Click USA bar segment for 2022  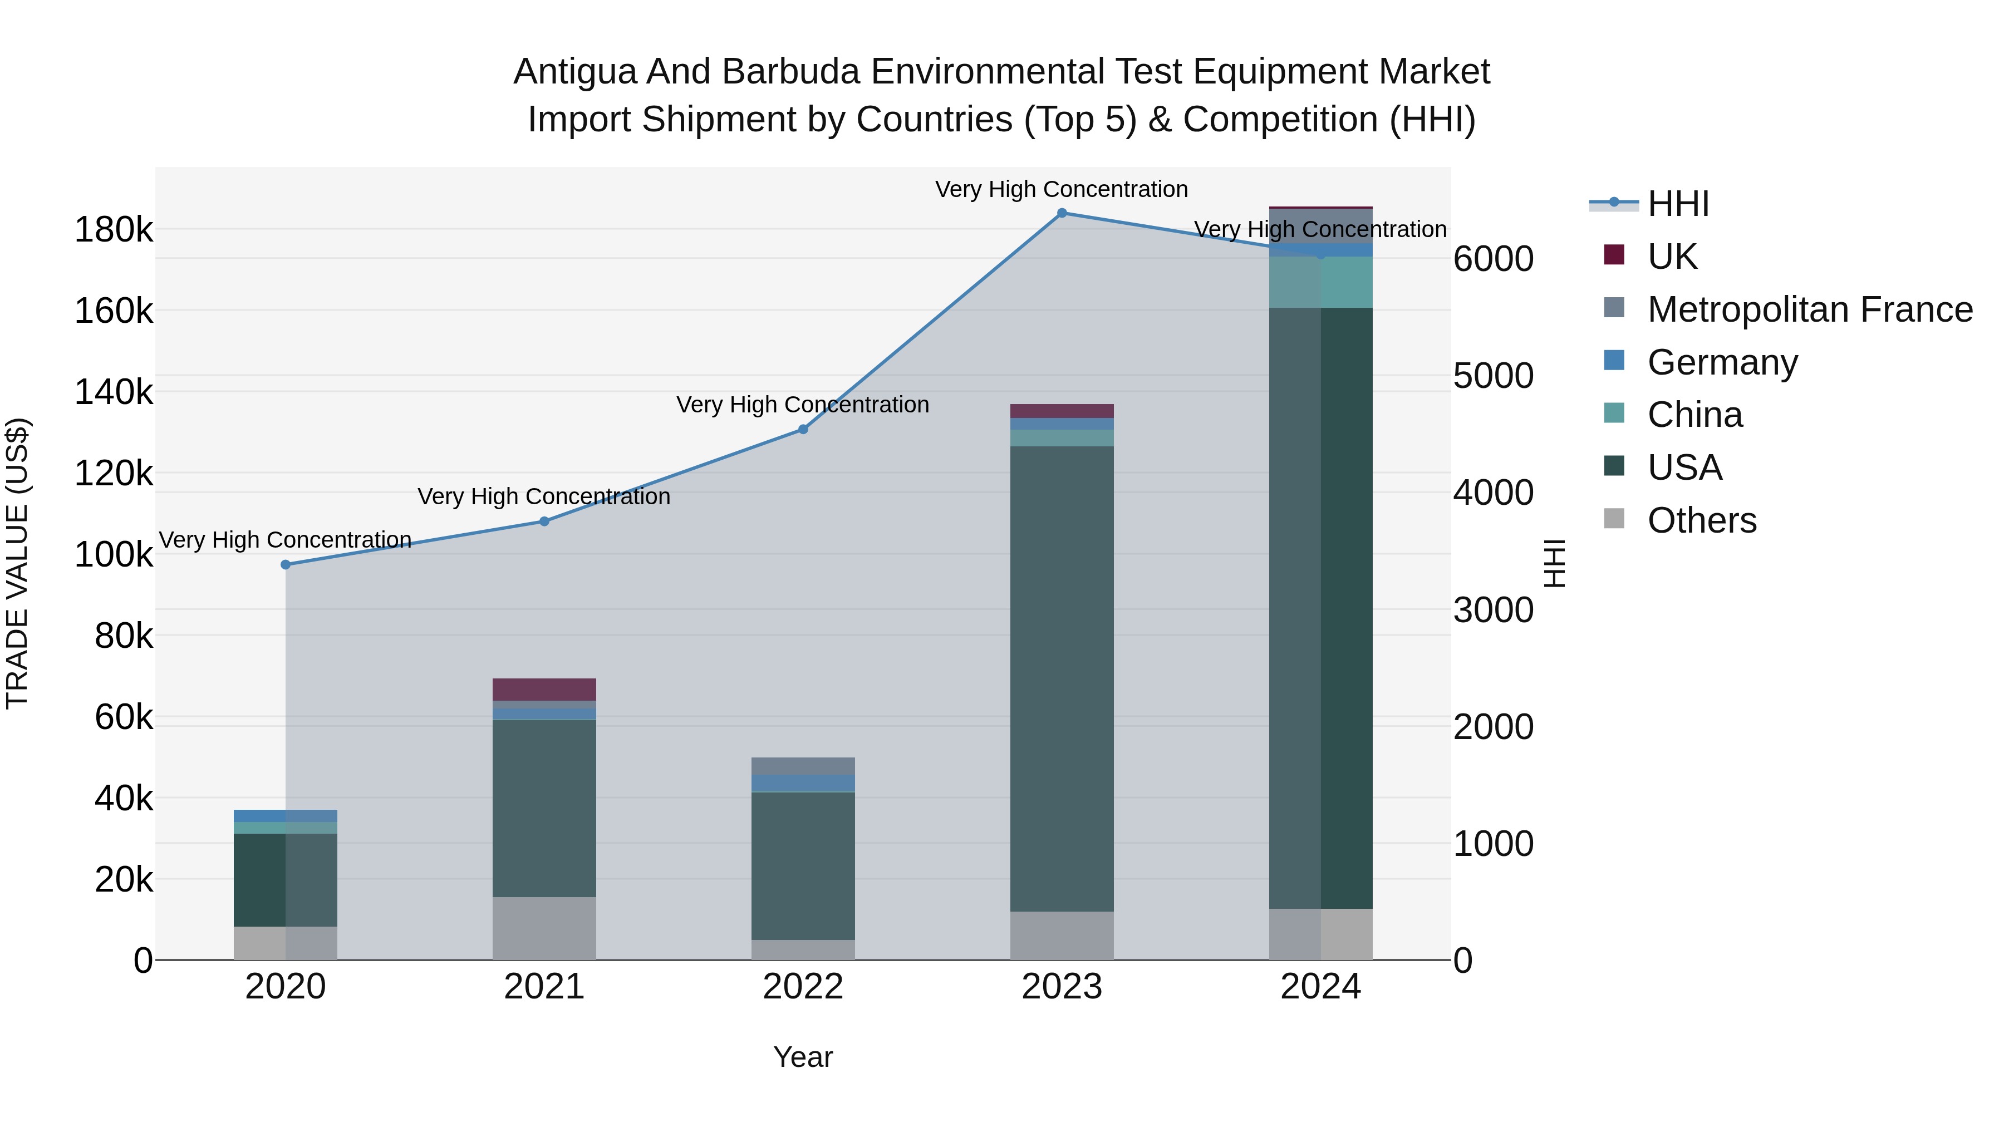click(x=804, y=867)
